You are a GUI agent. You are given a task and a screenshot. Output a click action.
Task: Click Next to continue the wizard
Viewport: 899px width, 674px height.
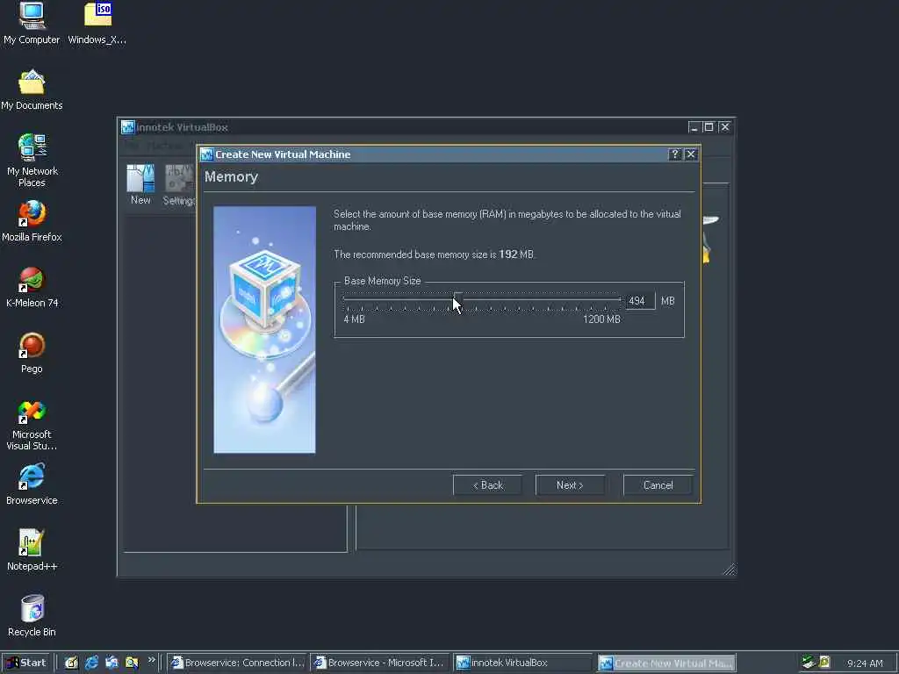570,484
